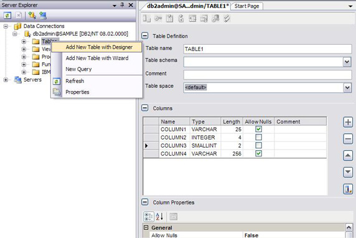Click the Connect to Database toolbar icon
The width and height of the screenshot is (356, 238).
(x=32, y=16)
